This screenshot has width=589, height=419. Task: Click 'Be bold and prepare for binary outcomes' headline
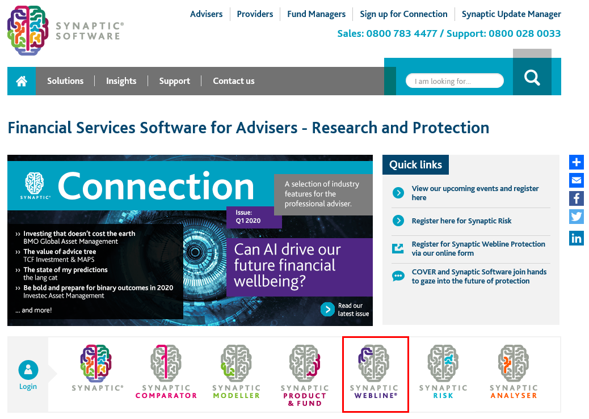pos(98,287)
